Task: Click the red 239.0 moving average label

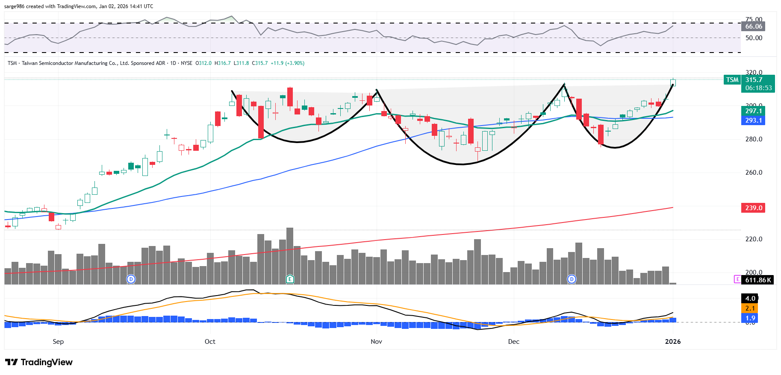Action: point(753,208)
